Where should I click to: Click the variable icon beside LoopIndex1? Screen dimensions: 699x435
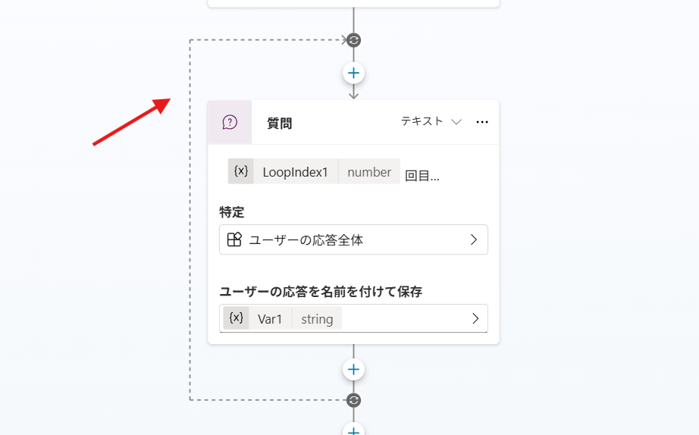tap(241, 171)
